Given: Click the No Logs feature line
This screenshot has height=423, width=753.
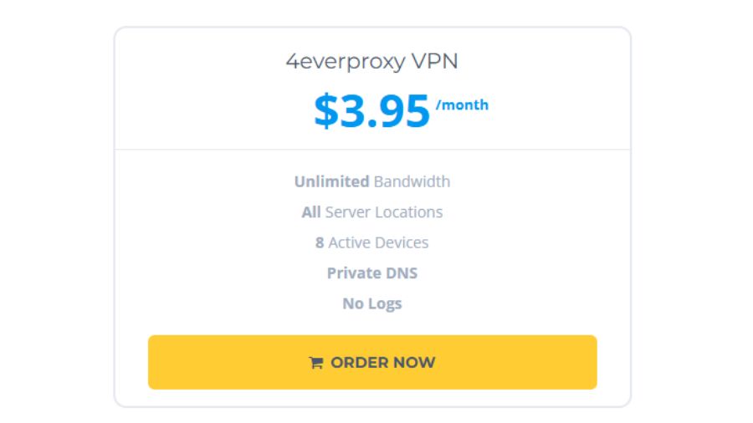Looking at the screenshot, I should pyautogui.click(x=371, y=303).
